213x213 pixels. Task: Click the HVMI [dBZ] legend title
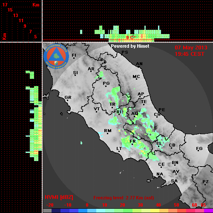click(59, 197)
